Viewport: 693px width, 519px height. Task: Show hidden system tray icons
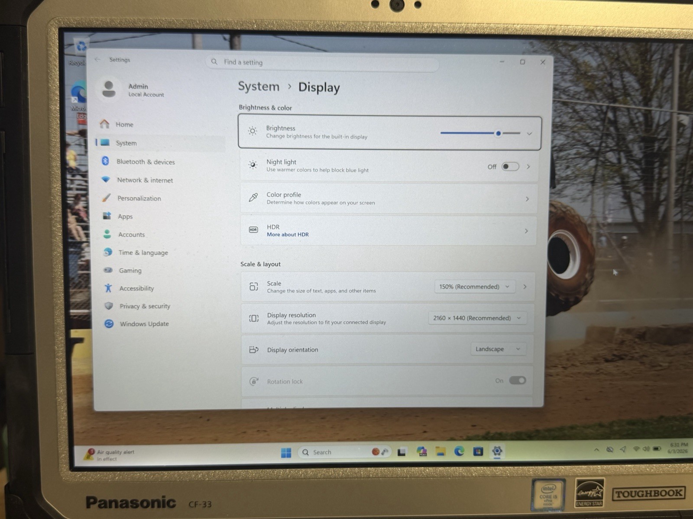596,450
